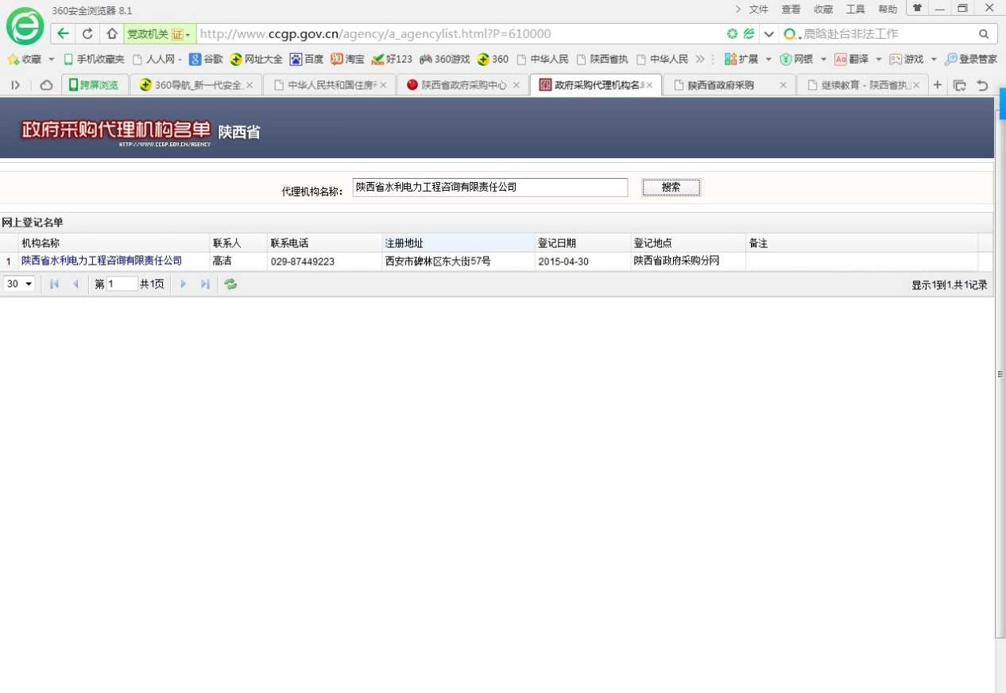Open 收藏 menu in title bar
This screenshot has width=1006, height=693.
click(x=823, y=10)
